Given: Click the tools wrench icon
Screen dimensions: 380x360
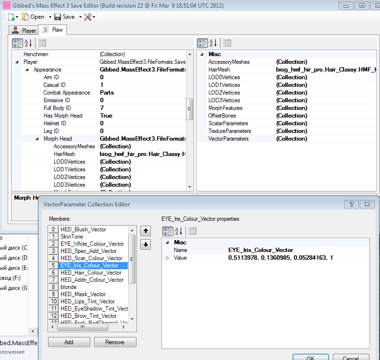Looking at the screenshot, I should coord(87,17).
